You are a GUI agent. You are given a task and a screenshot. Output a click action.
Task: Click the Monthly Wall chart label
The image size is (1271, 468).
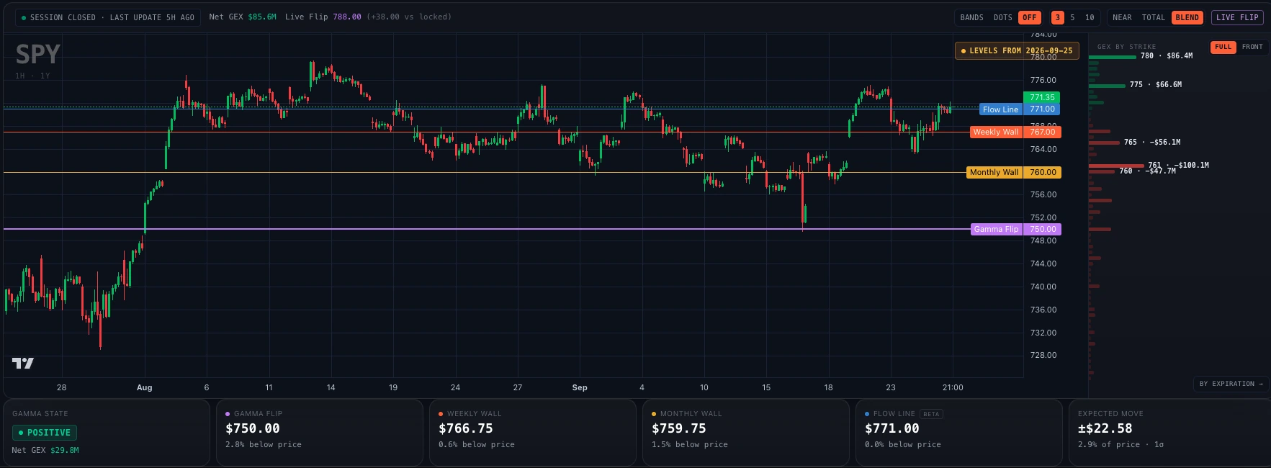(x=994, y=172)
